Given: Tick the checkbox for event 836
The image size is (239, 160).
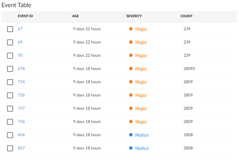Looking at the screenshot, I should click(10, 135).
